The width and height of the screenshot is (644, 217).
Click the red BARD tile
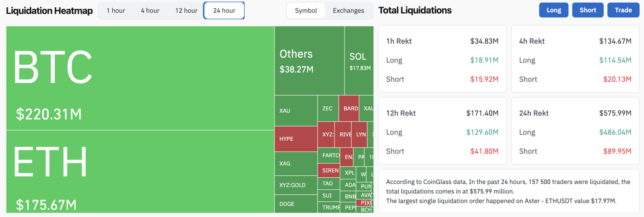(x=349, y=108)
